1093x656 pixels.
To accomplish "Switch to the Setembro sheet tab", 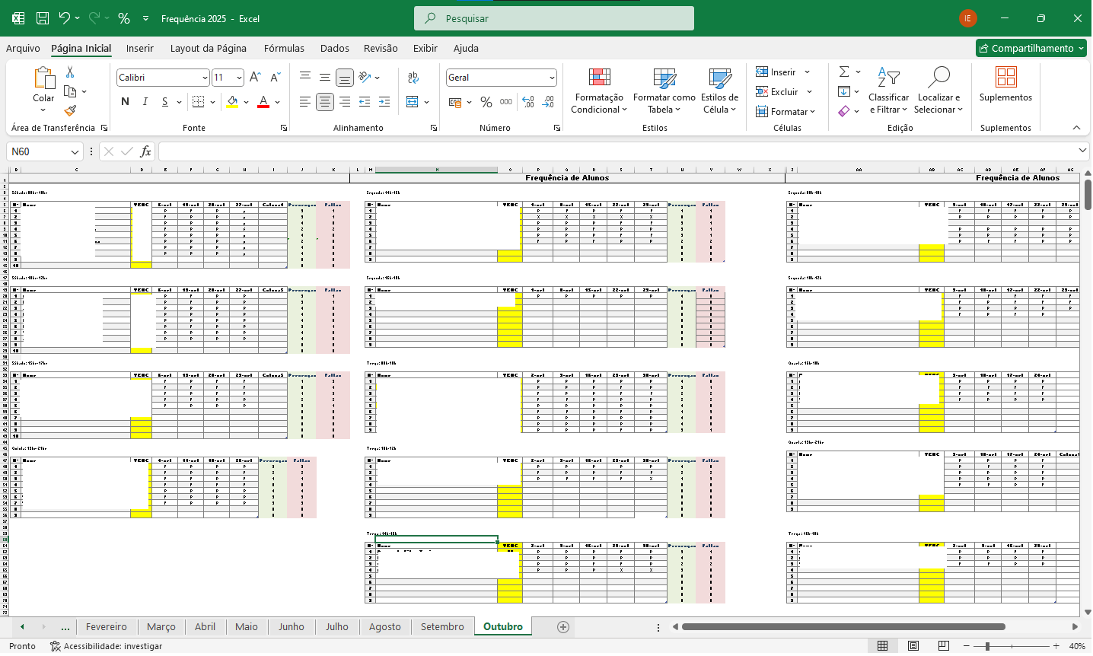I will click(442, 627).
